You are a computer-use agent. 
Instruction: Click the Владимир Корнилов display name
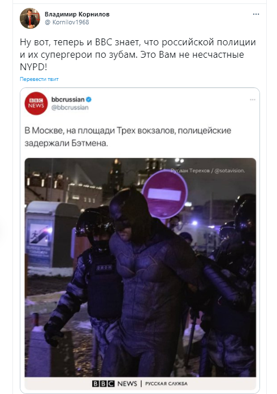coord(77,14)
